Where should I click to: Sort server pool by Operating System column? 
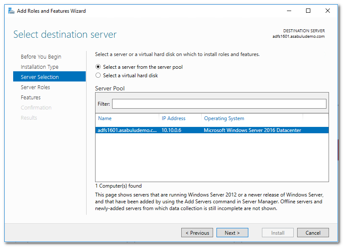(224, 118)
